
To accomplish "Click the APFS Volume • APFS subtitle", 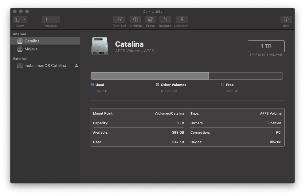I will click(x=135, y=51).
